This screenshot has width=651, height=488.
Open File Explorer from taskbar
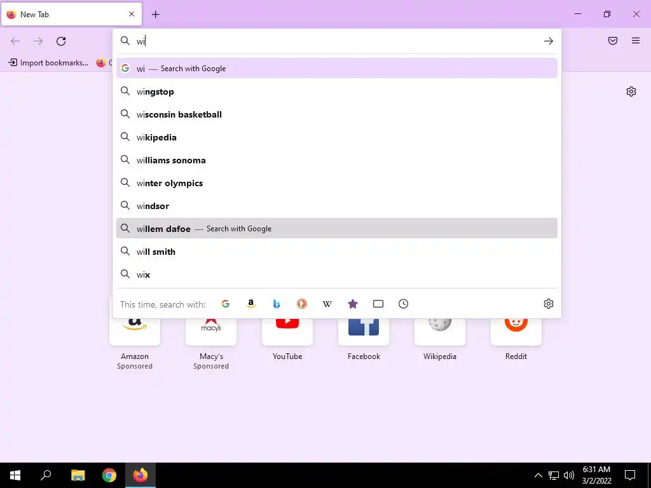(x=78, y=475)
